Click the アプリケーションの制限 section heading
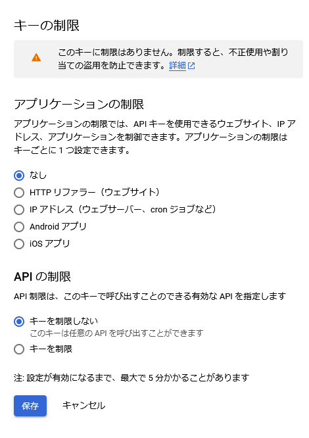This screenshot has height=438, width=309. click(x=79, y=105)
